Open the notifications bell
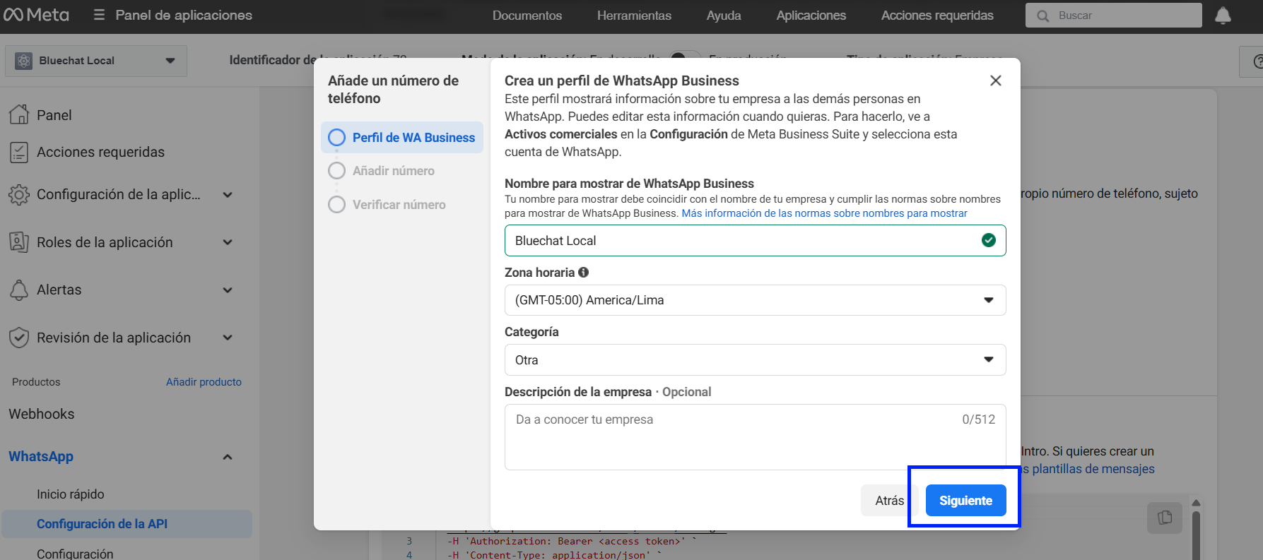This screenshot has width=1263, height=560. [1223, 16]
